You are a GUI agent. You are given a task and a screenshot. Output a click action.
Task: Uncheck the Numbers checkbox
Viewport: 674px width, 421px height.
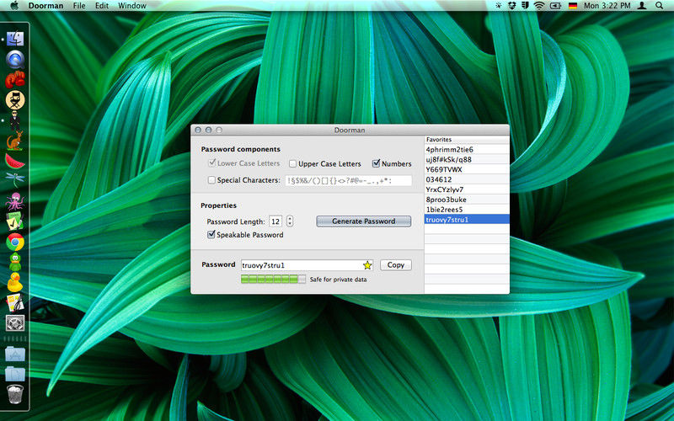[x=376, y=163]
